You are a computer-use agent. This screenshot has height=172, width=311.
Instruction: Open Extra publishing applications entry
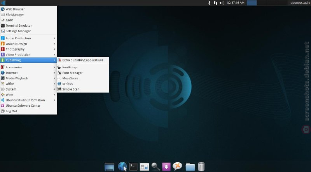pos(83,60)
